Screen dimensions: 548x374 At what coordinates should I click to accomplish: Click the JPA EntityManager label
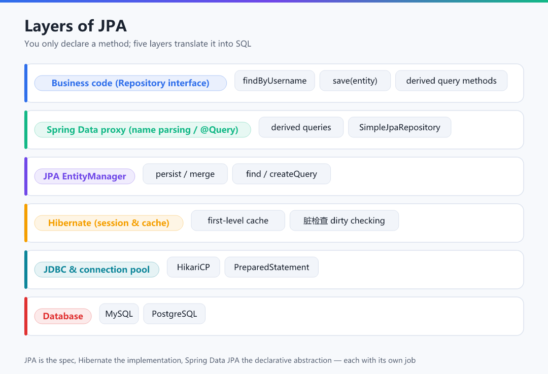pyautogui.click(x=85, y=176)
